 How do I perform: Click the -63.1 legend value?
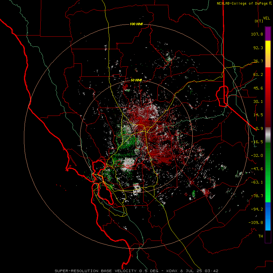tap(257, 182)
